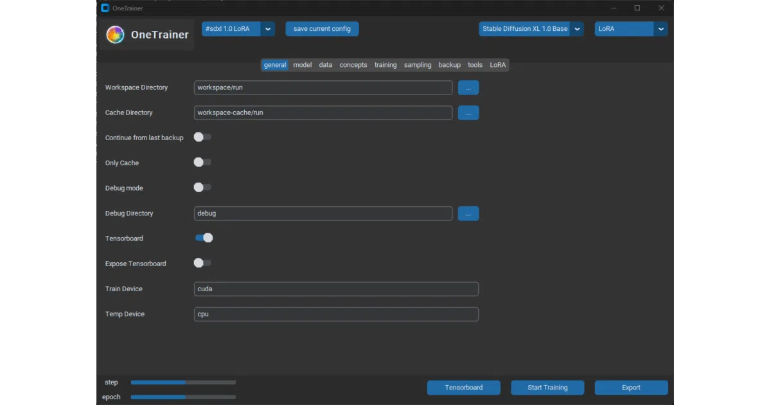Browse for Cache Directory folder
This screenshot has width=771, height=405.
pos(468,113)
